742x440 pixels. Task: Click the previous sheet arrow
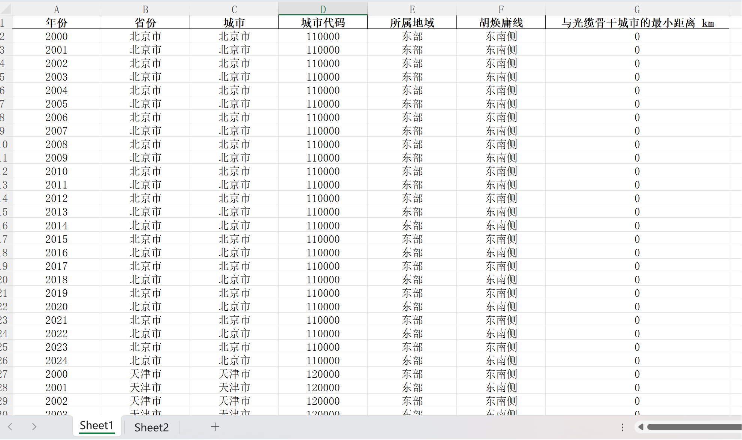tap(10, 427)
